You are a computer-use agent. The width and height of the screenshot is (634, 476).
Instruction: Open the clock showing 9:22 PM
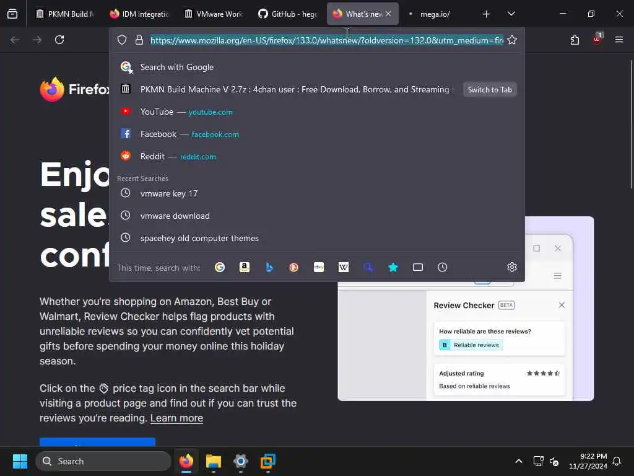pos(588,461)
